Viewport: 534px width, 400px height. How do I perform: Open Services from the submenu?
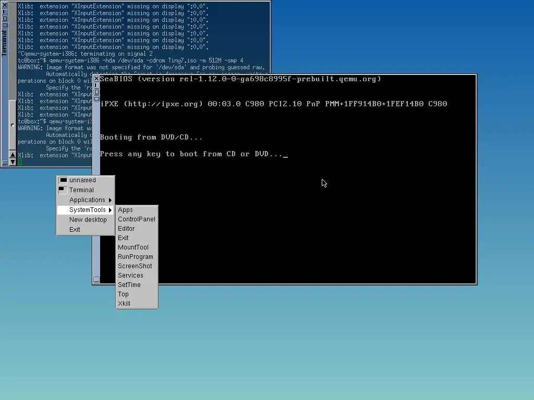137,276
